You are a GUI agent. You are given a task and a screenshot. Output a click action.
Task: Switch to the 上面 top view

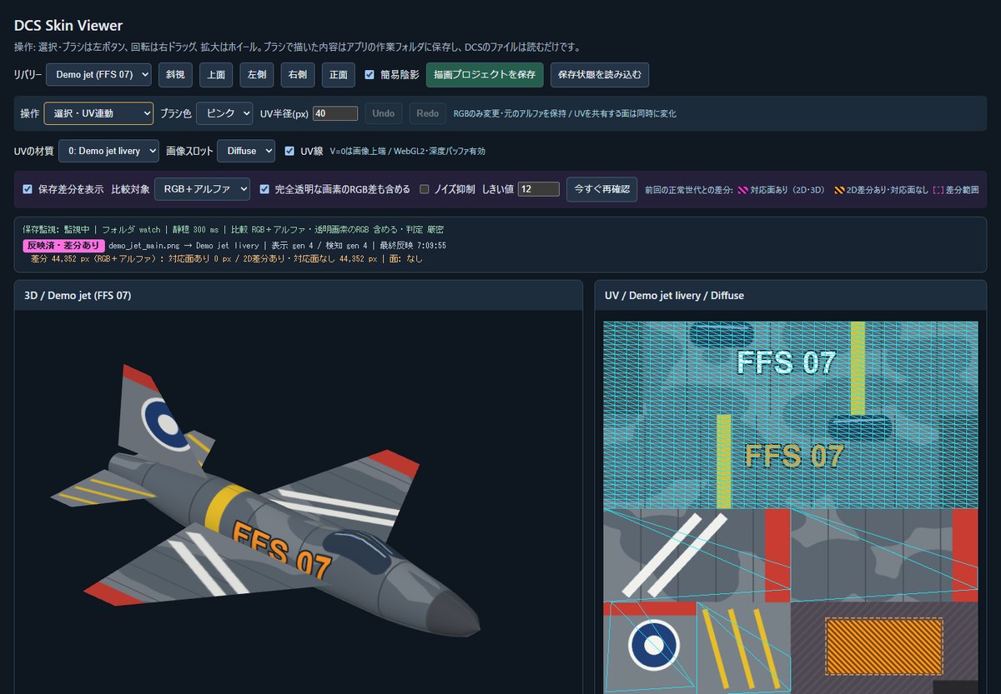(x=216, y=75)
